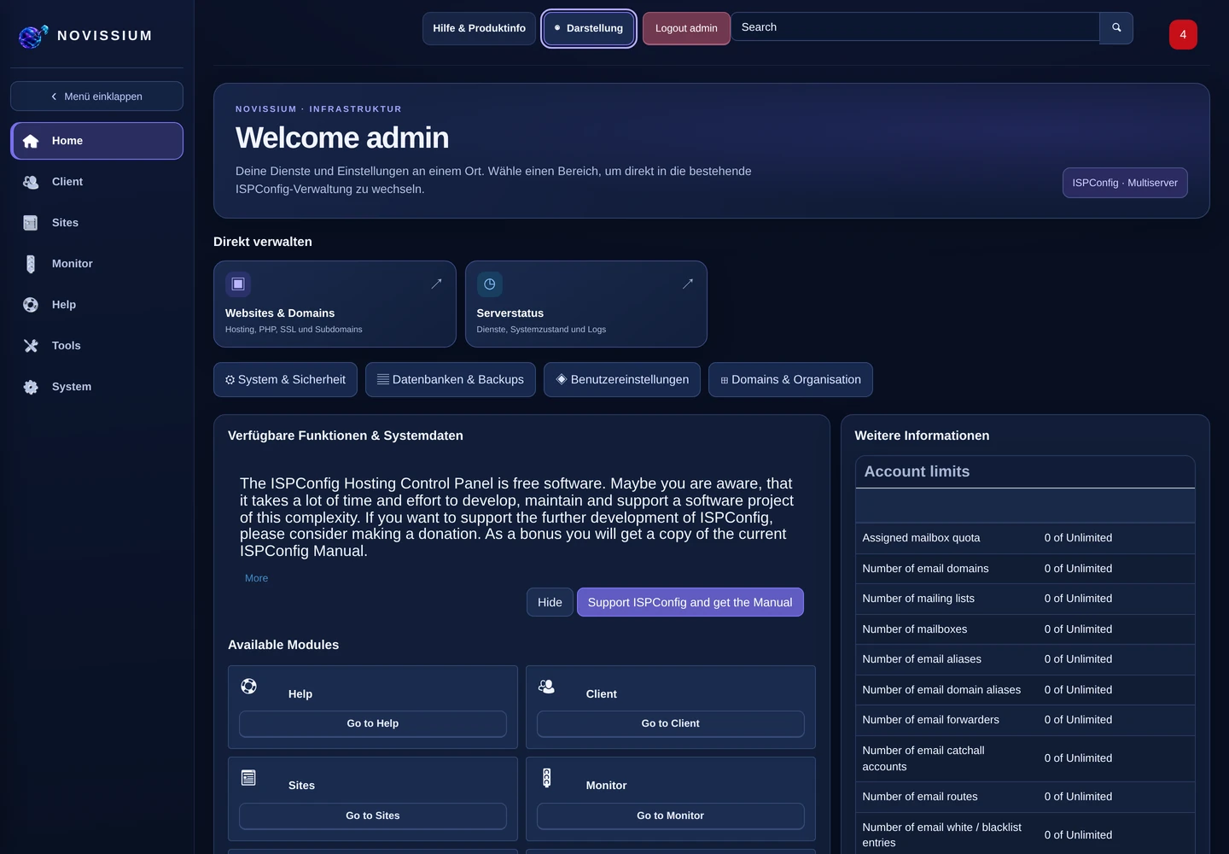
Task: Click the Home house icon in sidebar
Action: [31, 141]
